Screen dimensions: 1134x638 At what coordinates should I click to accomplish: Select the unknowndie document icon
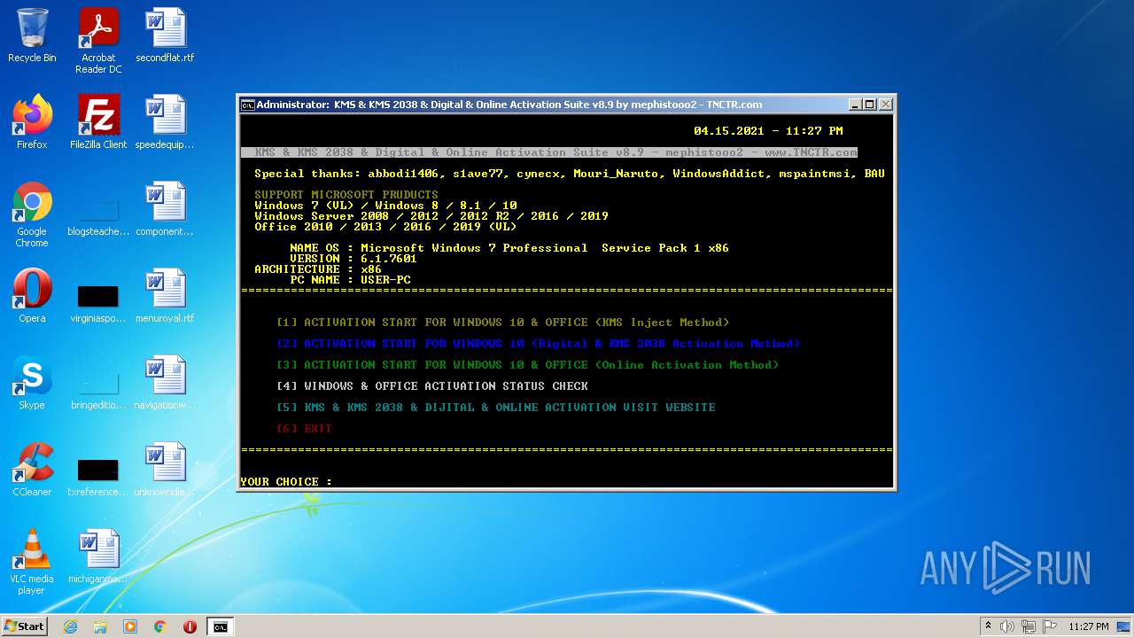[x=165, y=471]
